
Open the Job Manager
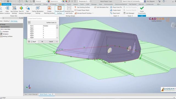click(129, 13)
